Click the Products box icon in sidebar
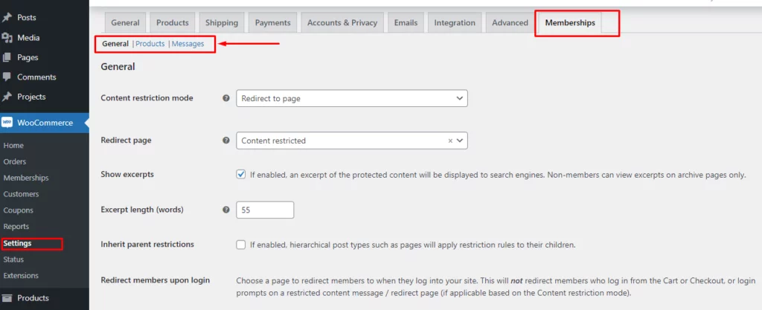 (x=7, y=298)
